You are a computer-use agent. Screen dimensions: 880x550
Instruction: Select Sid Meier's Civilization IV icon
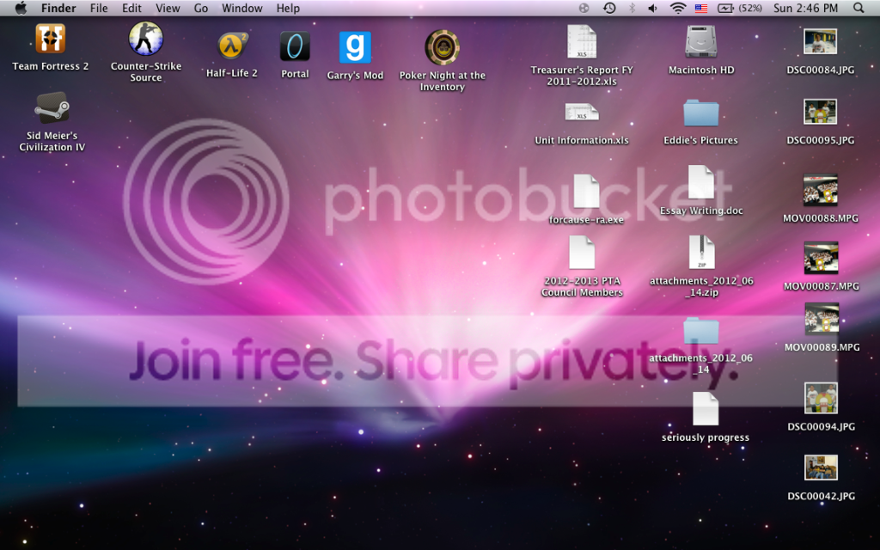[x=52, y=107]
